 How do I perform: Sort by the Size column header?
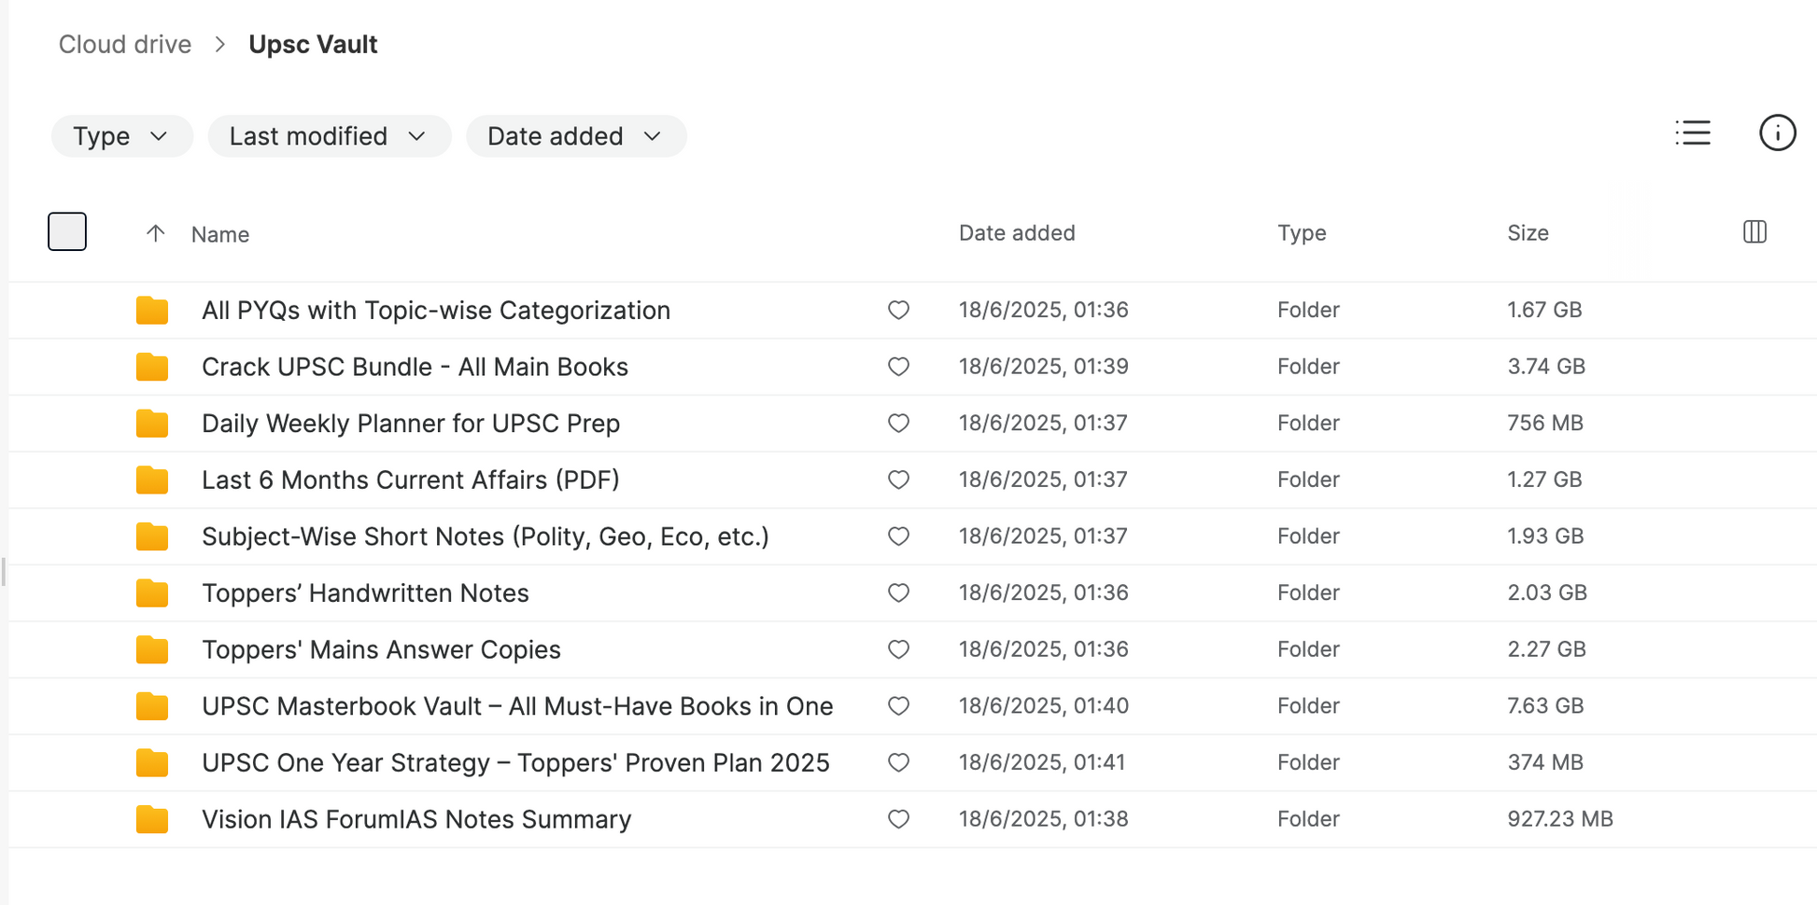[x=1528, y=233]
